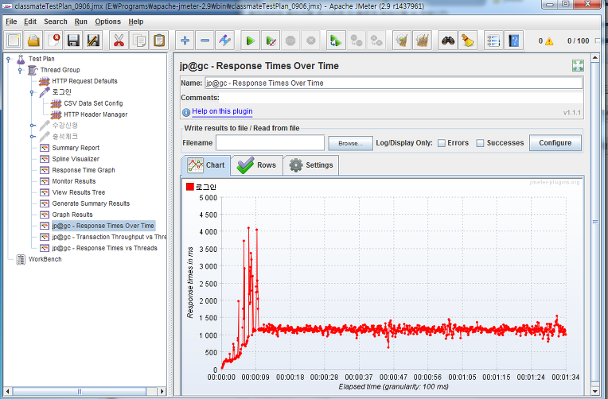Tick the Successes checkbox
Screen dimensions: 608x399
(480, 143)
